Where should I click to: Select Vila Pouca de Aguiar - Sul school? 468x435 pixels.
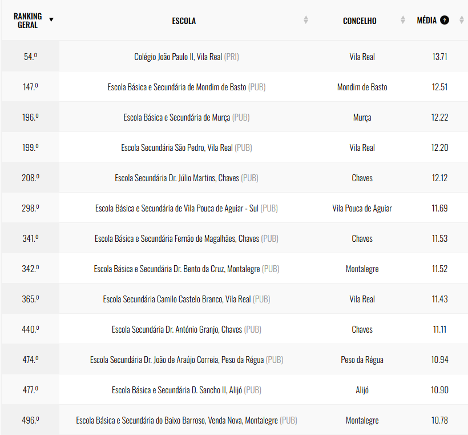tap(177, 209)
